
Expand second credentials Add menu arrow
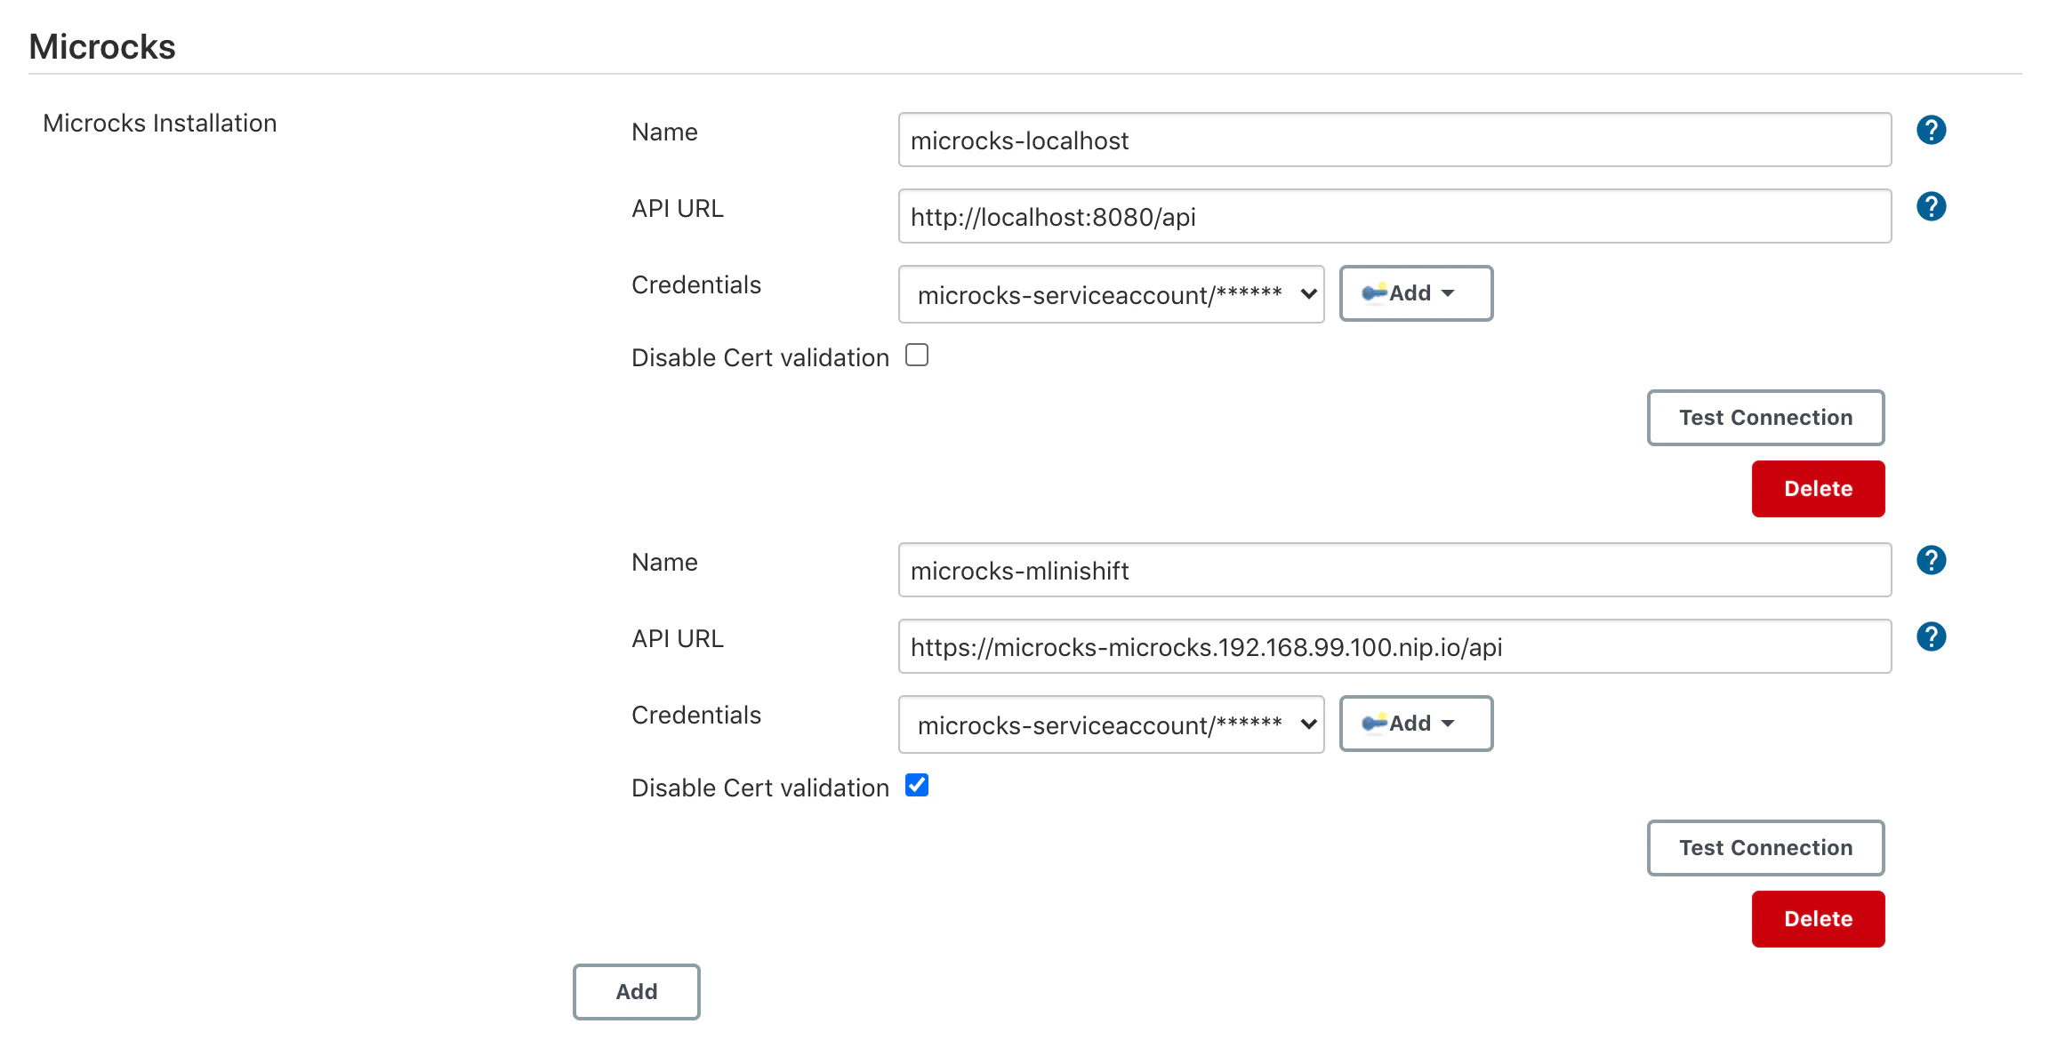click(1448, 724)
